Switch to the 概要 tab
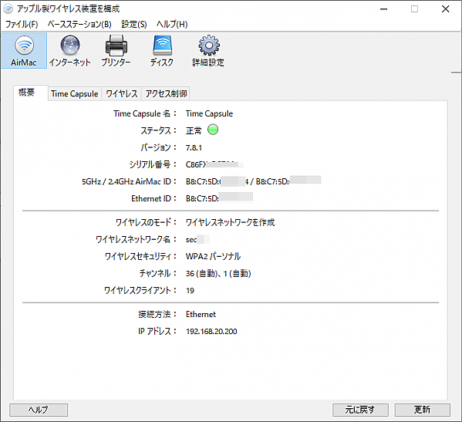Image resolution: width=462 pixels, height=422 pixels. coord(30,93)
